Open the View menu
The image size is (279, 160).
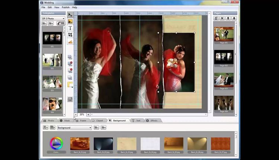coord(57,7)
